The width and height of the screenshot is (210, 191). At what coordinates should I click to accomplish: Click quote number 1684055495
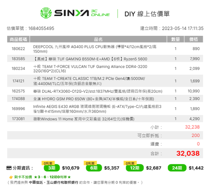click(41, 29)
